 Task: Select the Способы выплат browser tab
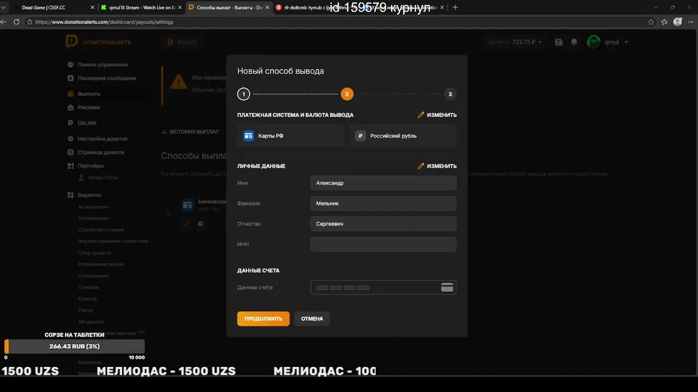coord(228,8)
